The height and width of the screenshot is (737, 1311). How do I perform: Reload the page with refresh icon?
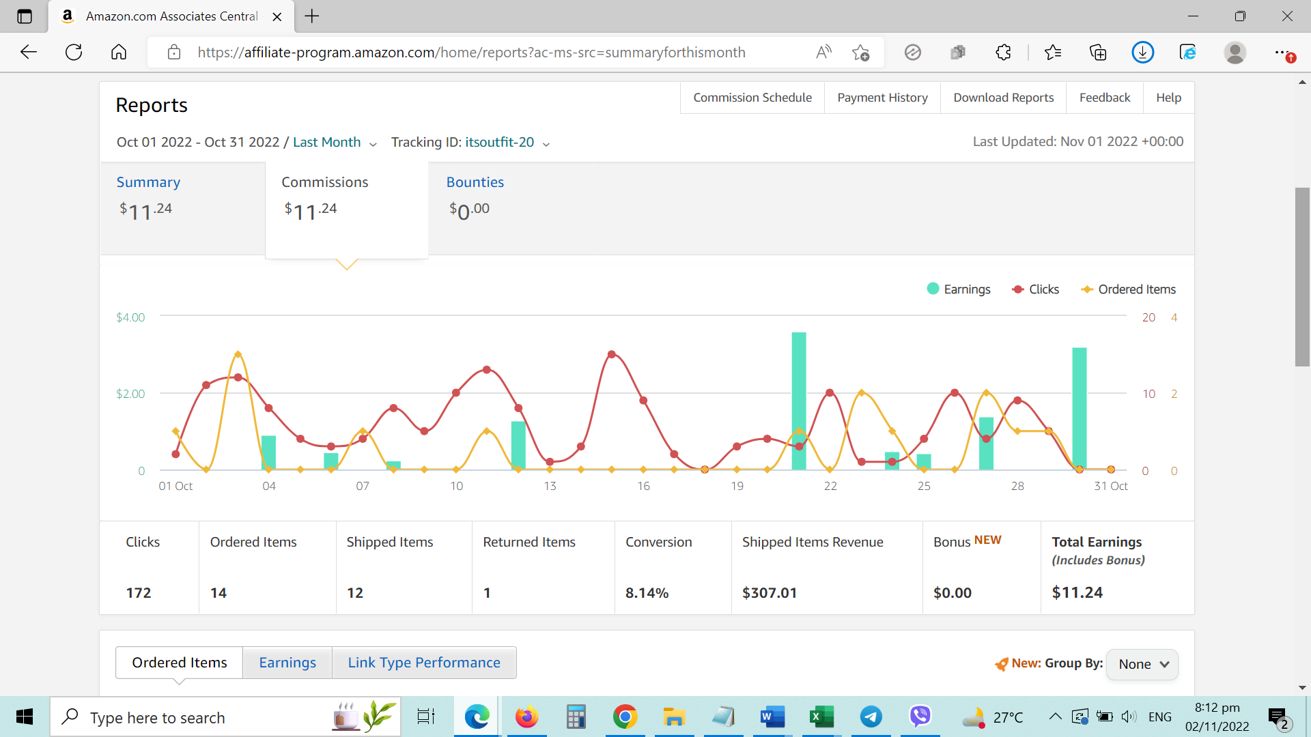click(x=74, y=52)
